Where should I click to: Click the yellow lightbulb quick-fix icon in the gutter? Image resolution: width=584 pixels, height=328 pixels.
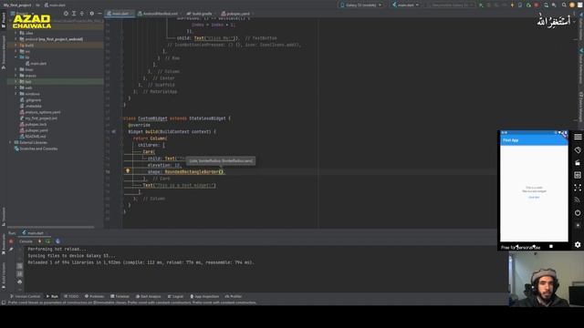click(x=128, y=171)
